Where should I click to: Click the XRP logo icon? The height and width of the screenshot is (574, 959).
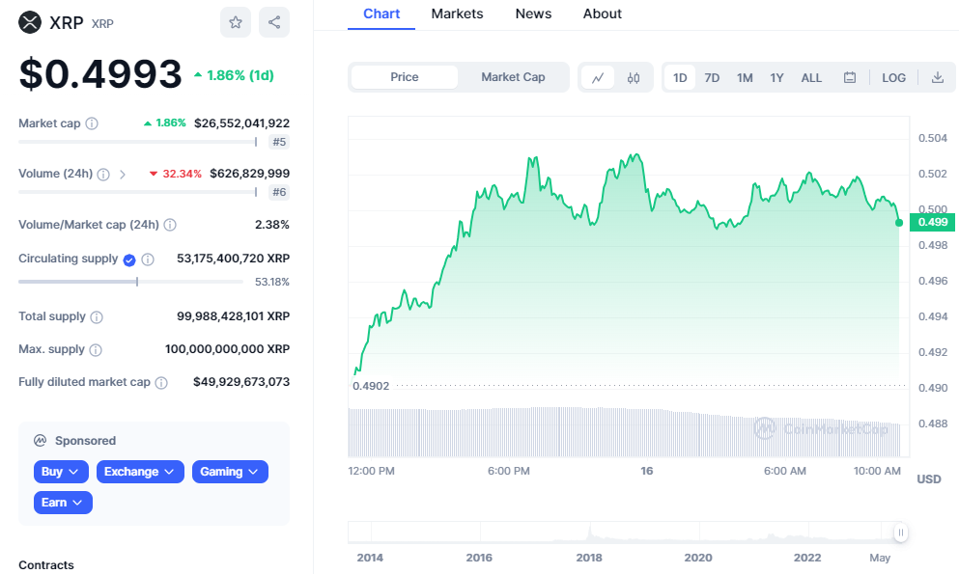(x=30, y=22)
